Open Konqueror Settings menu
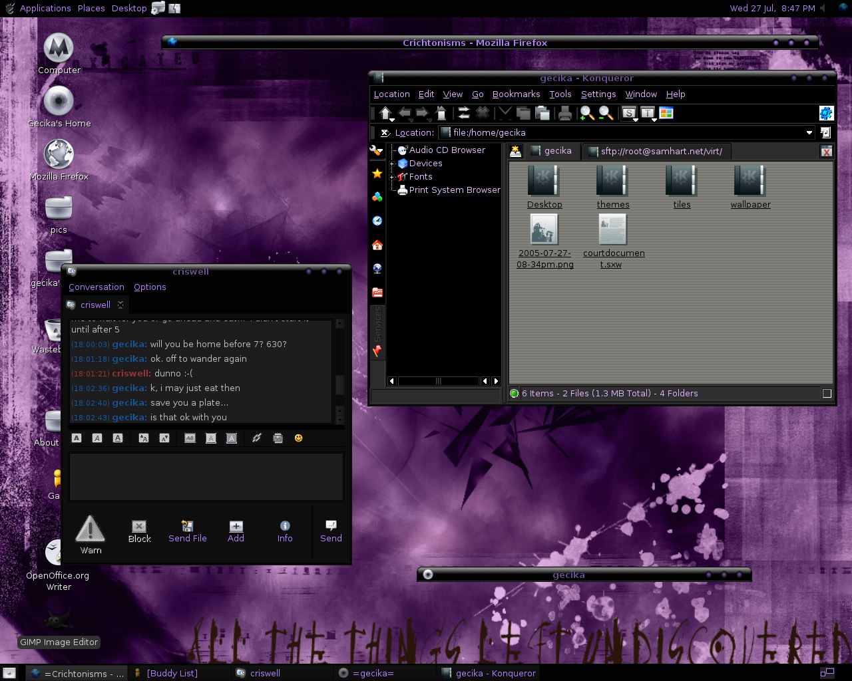This screenshot has width=852, height=681. point(598,94)
